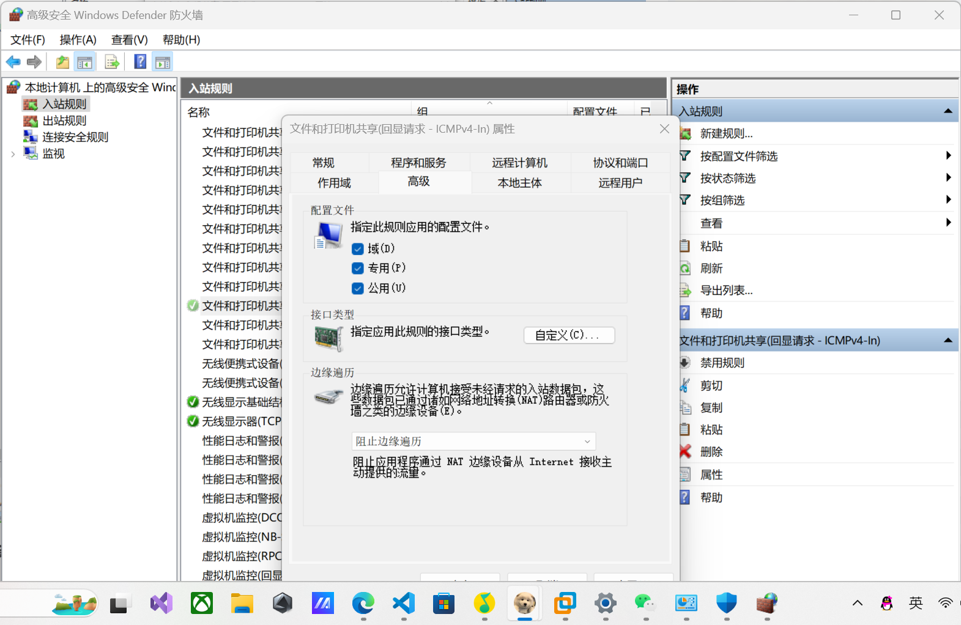
Task: Sort the rule list by the 名称 column header
Action: [297, 112]
